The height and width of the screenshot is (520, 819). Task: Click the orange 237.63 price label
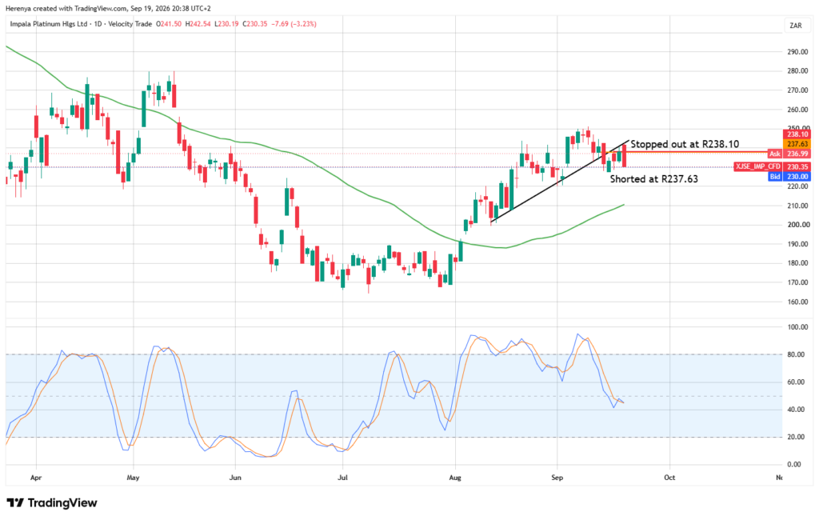pyautogui.click(x=797, y=144)
